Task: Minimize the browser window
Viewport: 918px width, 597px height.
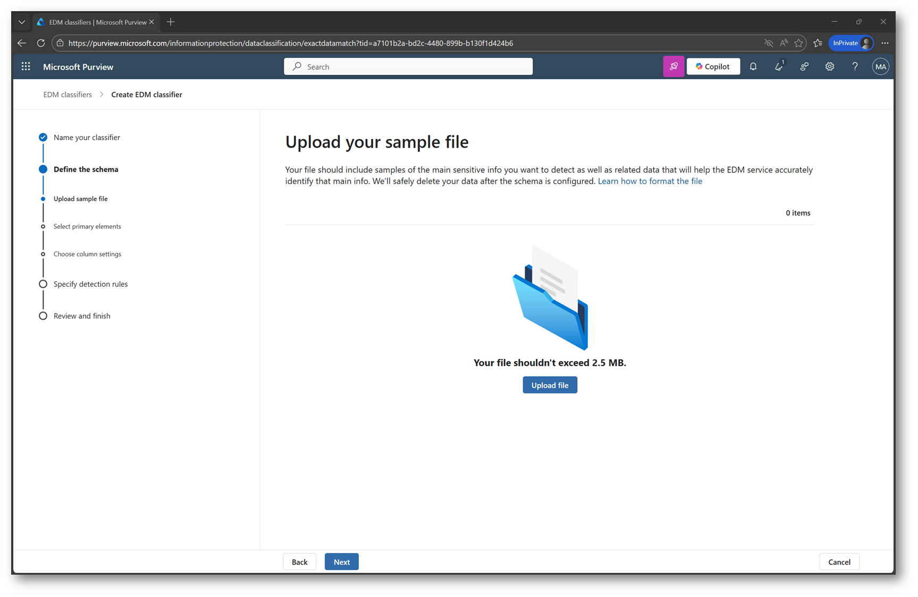Action: [834, 22]
